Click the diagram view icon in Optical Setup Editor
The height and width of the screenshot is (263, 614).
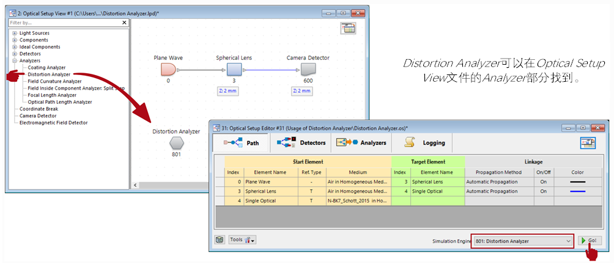(x=588, y=143)
